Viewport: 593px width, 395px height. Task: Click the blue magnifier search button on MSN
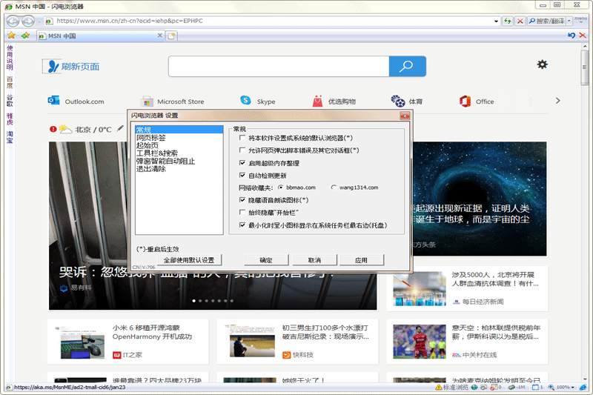[407, 66]
